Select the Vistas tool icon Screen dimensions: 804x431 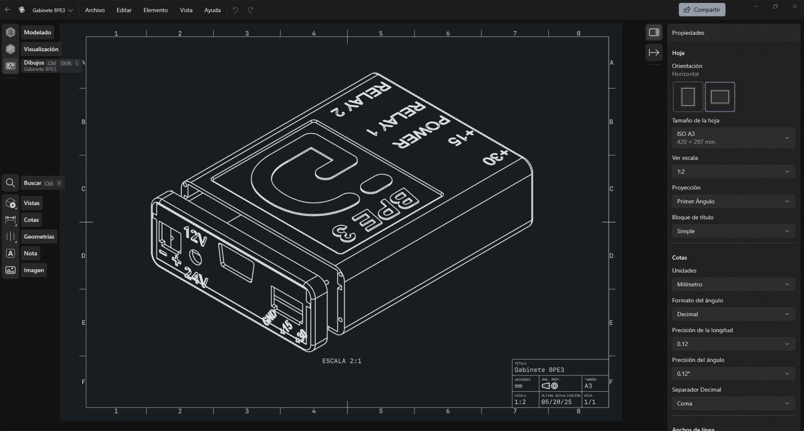[x=10, y=203]
